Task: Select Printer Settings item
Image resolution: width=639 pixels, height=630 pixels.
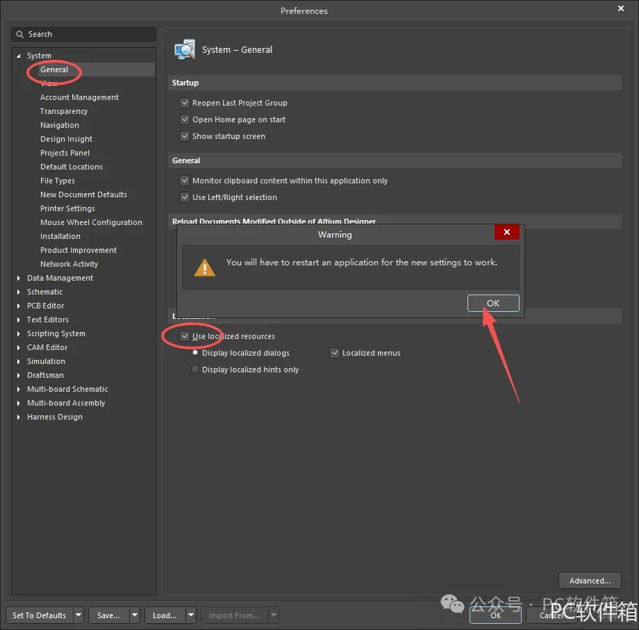Action: click(x=67, y=208)
